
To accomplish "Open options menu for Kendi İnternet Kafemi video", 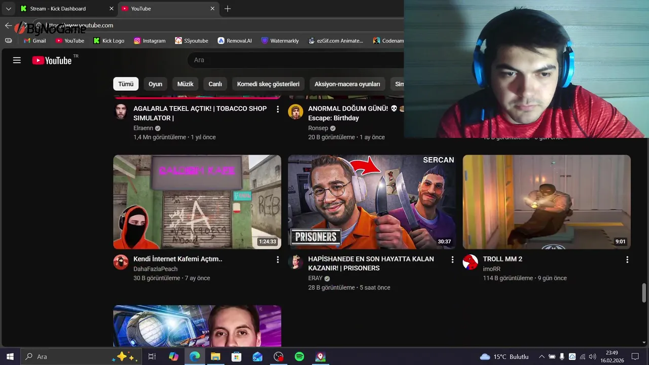I will click(277, 260).
